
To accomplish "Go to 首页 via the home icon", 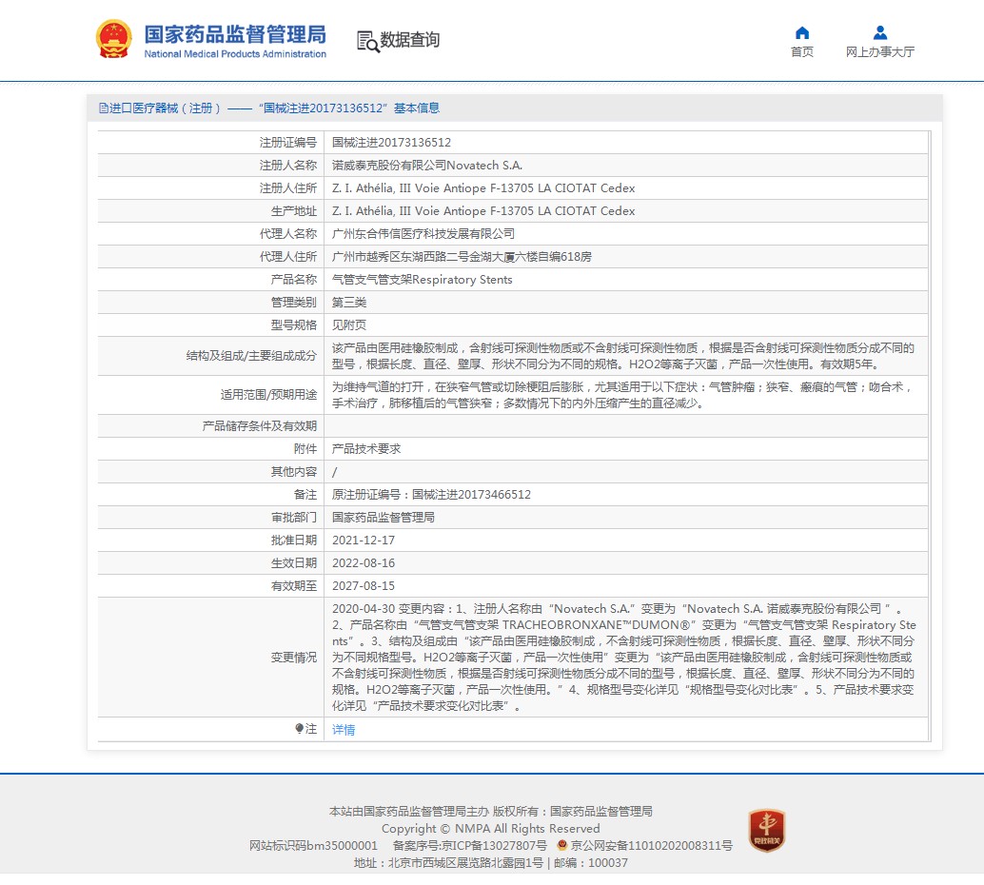I will pyautogui.click(x=802, y=32).
